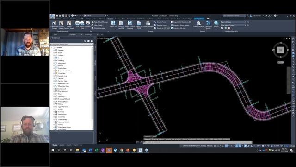Expand the Intersection tree node
This screenshot has height=167, width=296.
(x=54, y=115)
